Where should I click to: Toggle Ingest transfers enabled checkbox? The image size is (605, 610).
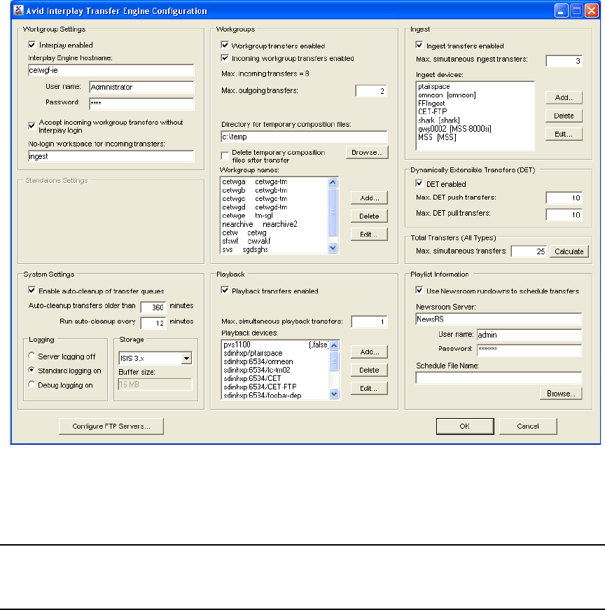(x=419, y=45)
